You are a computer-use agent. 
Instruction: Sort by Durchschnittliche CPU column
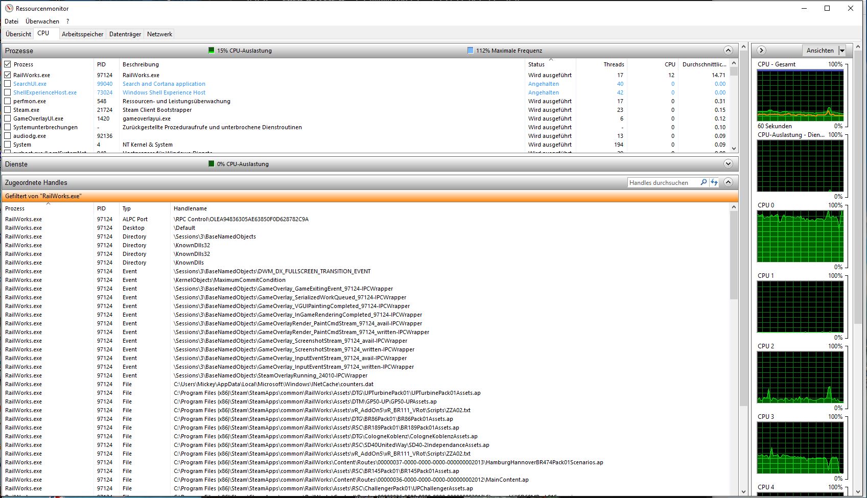[704, 64]
